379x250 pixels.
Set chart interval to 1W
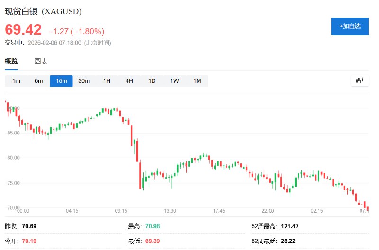point(174,81)
